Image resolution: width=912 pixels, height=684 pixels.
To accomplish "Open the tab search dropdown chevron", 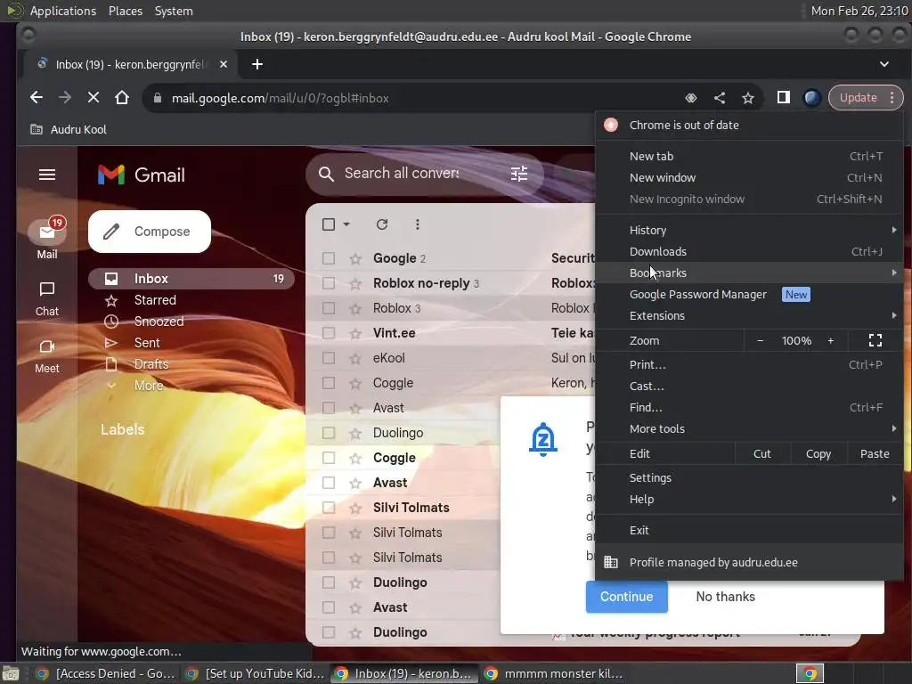I will tap(884, 64).
